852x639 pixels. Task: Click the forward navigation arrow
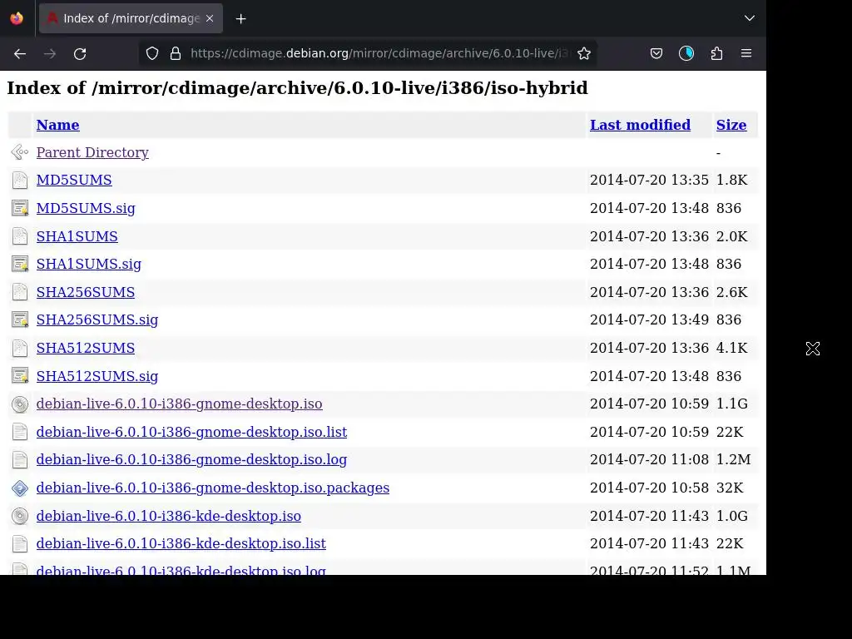point(50,54)
